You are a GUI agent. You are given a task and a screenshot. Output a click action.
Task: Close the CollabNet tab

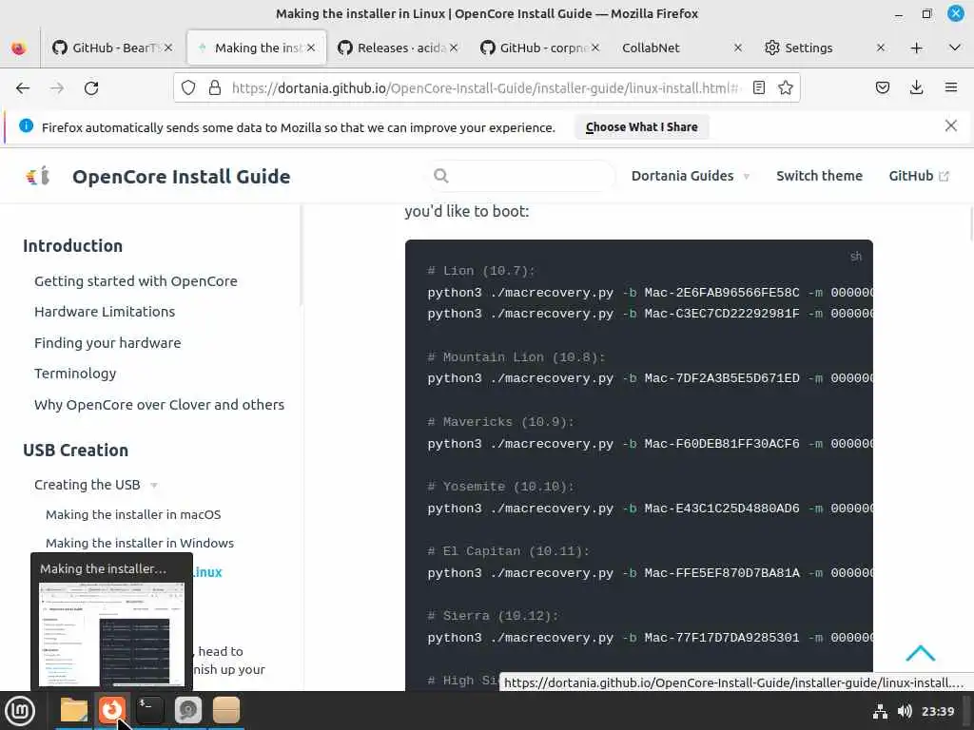tap(738, 48)
